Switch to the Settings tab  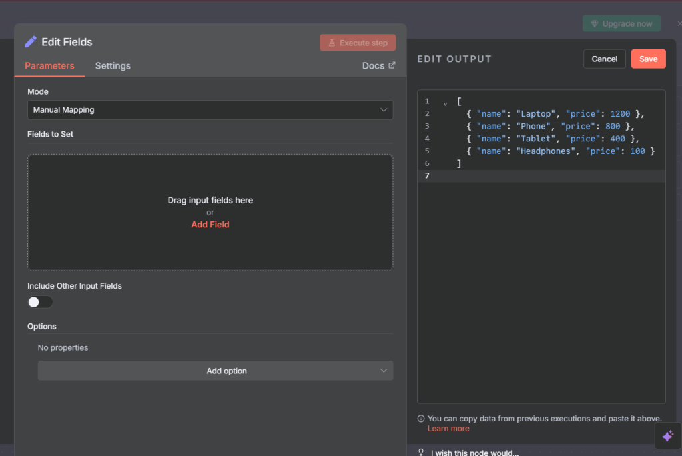113,66
